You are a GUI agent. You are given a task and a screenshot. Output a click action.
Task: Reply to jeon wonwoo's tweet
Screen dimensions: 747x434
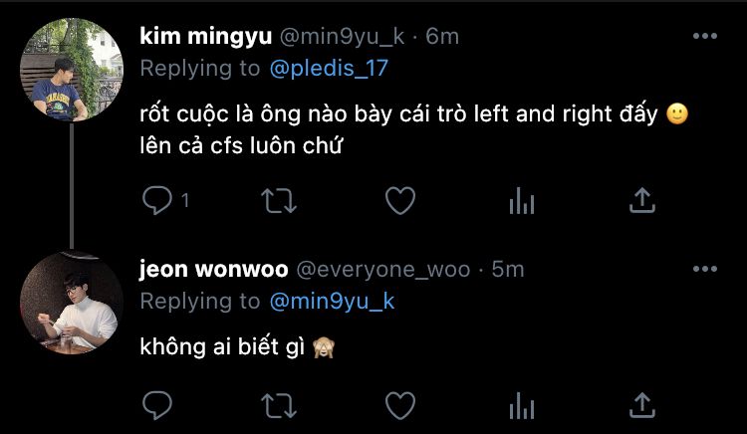point(157,405)
